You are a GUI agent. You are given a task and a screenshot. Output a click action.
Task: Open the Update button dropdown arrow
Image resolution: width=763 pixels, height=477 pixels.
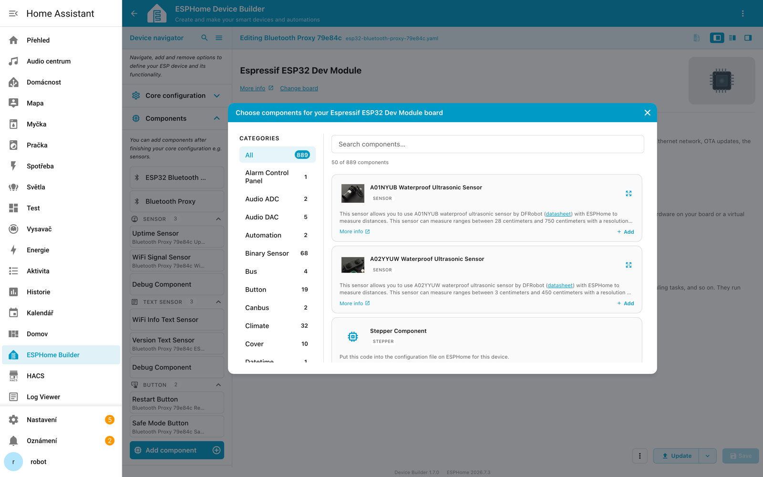pos(708,456)
